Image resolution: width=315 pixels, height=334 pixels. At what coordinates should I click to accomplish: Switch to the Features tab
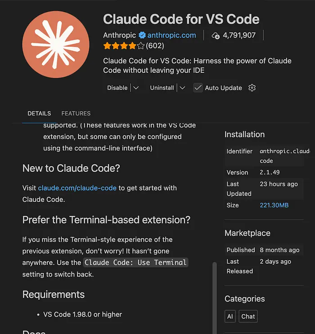click(x=76, y=113)
